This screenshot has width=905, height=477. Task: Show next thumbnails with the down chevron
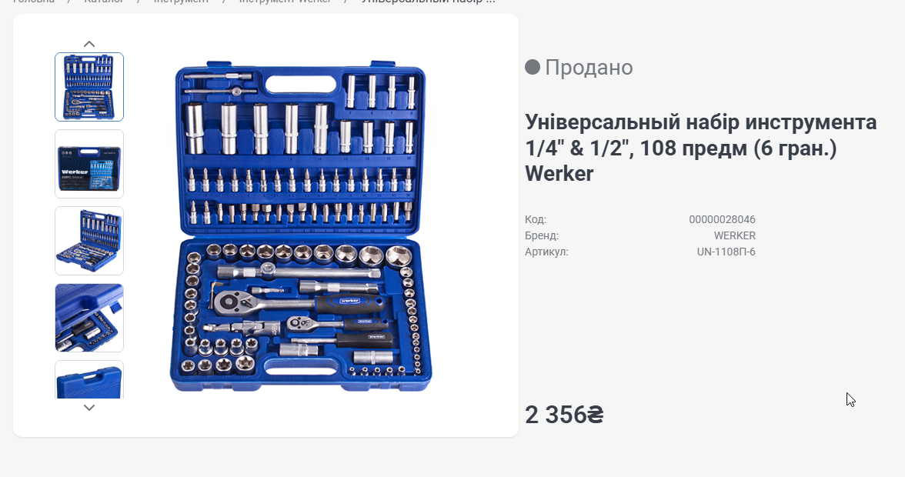[x=89, y=407]
